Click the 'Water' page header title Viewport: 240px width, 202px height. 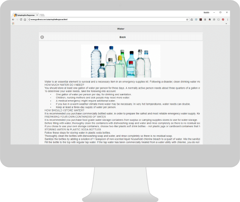point(121,29)
